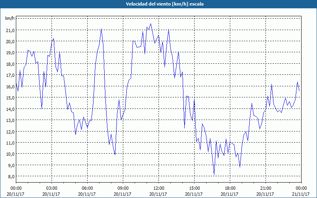Select the 16,0 y-axis value
The height and width of the screenshot is (198, 317).
click(x=10, y=86)
